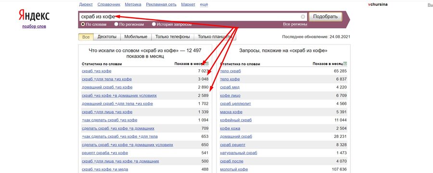Switch to the 'Десктопы' tab
433x173 pixels.
(107, 37)
